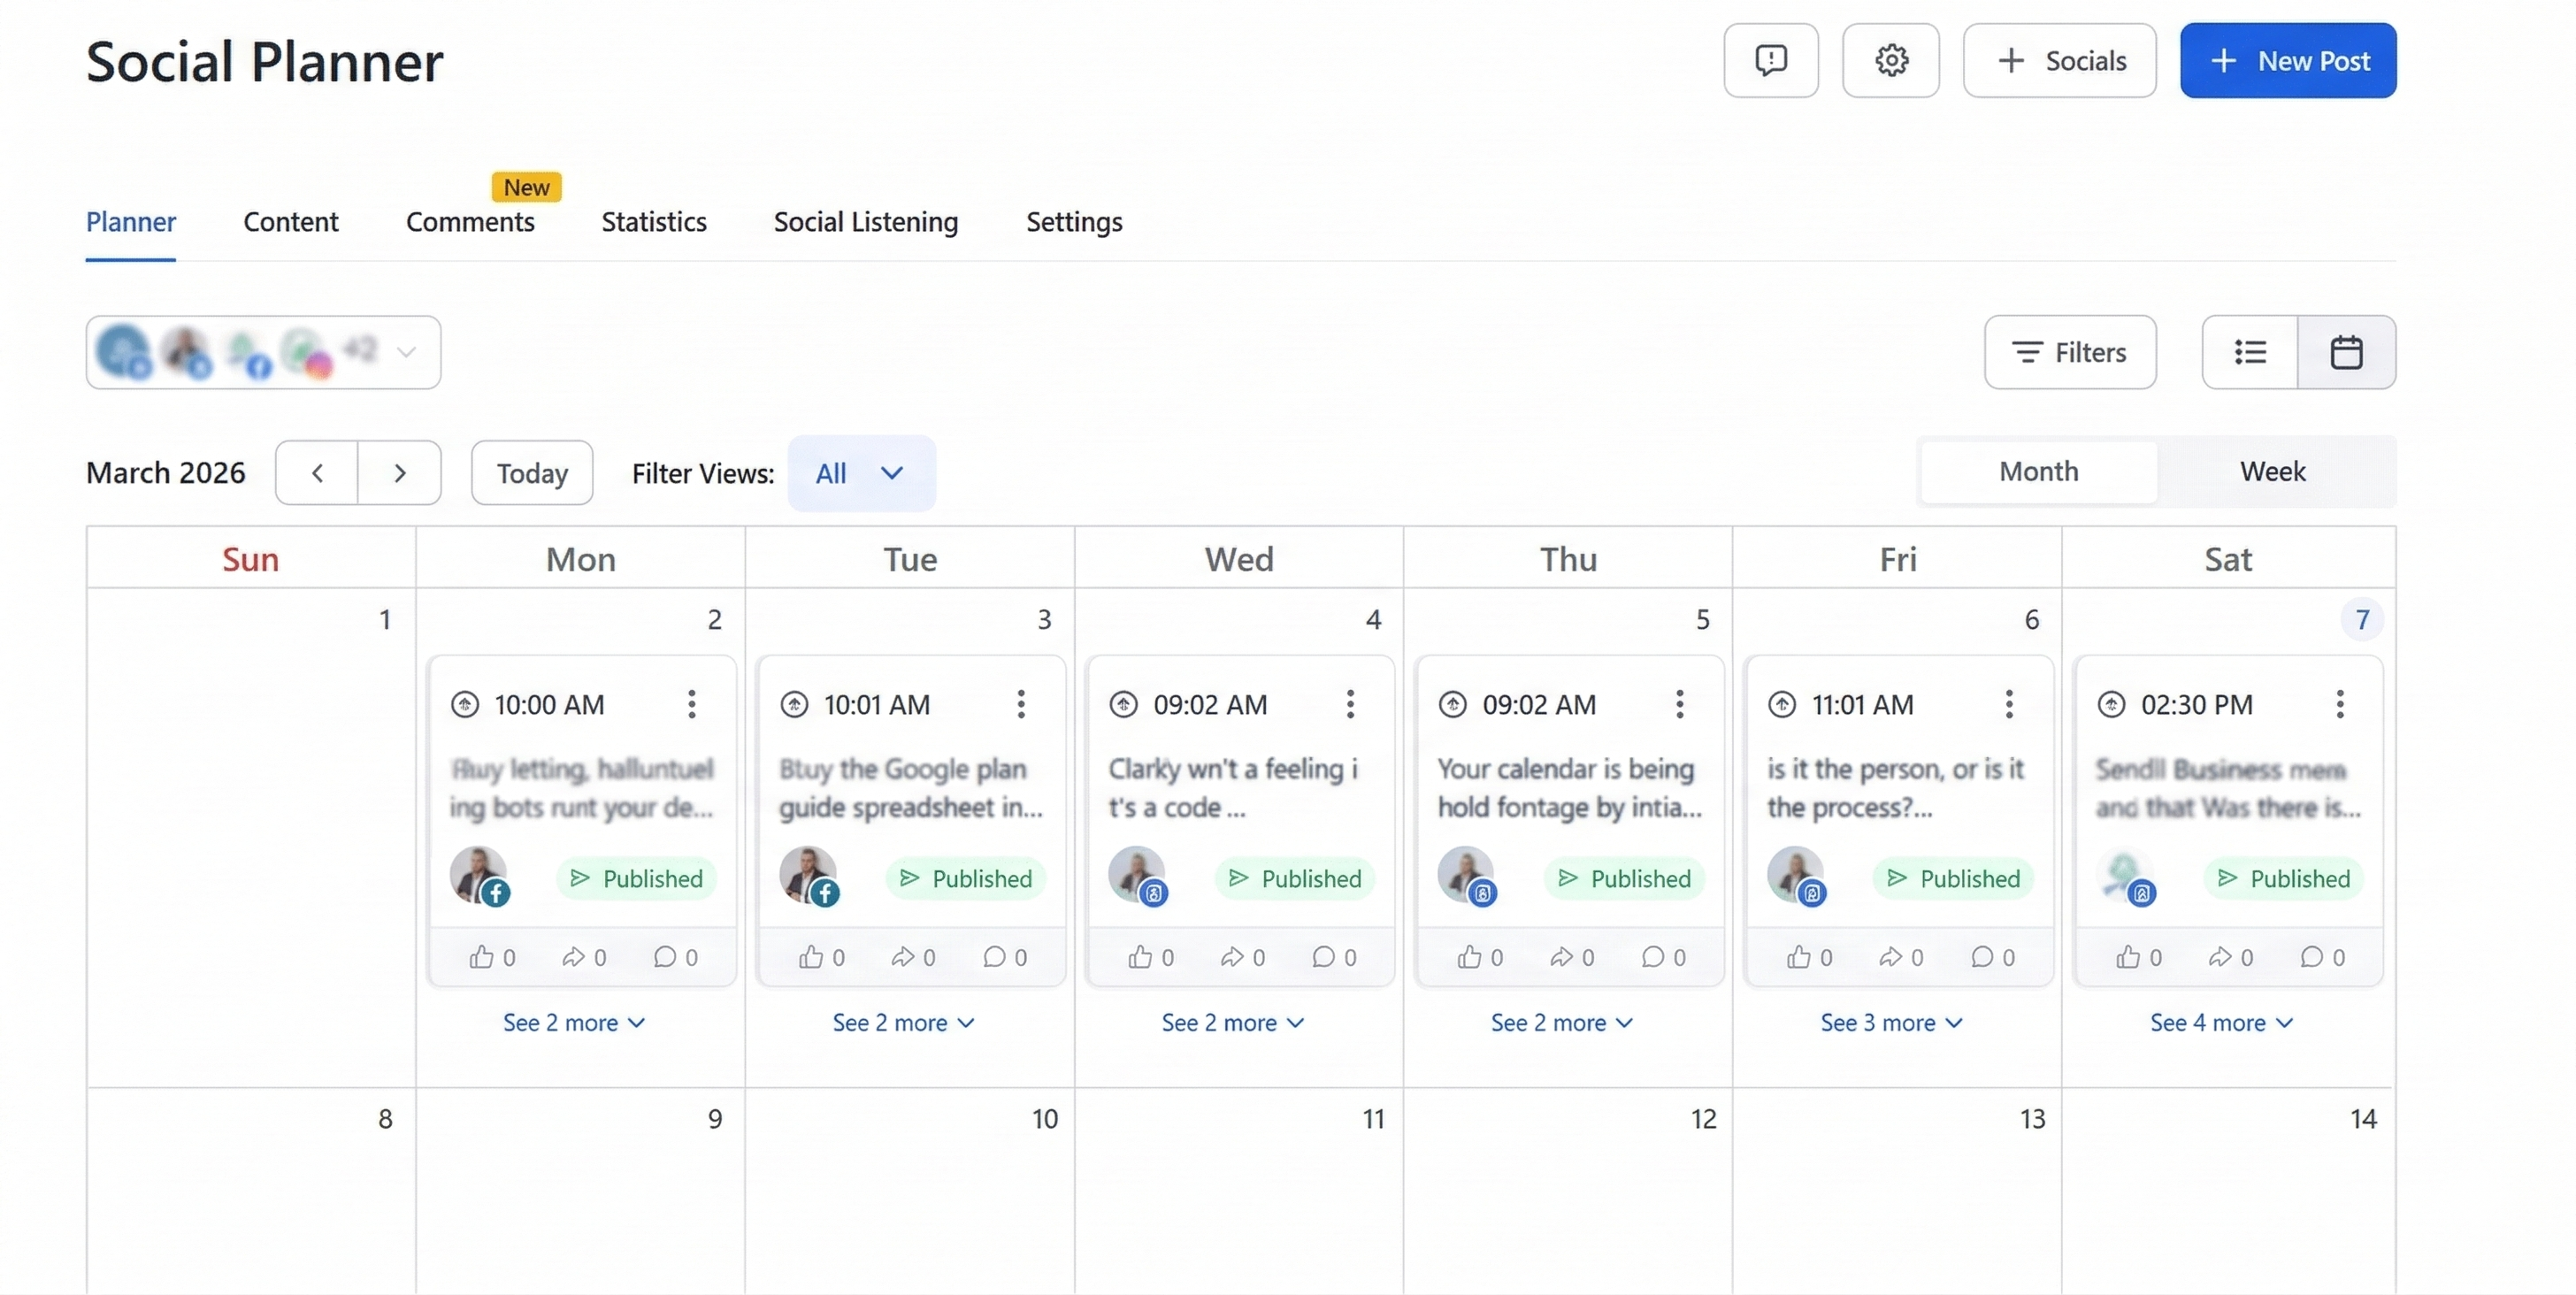Switch to list view of posts

(x=2249, y=352)
